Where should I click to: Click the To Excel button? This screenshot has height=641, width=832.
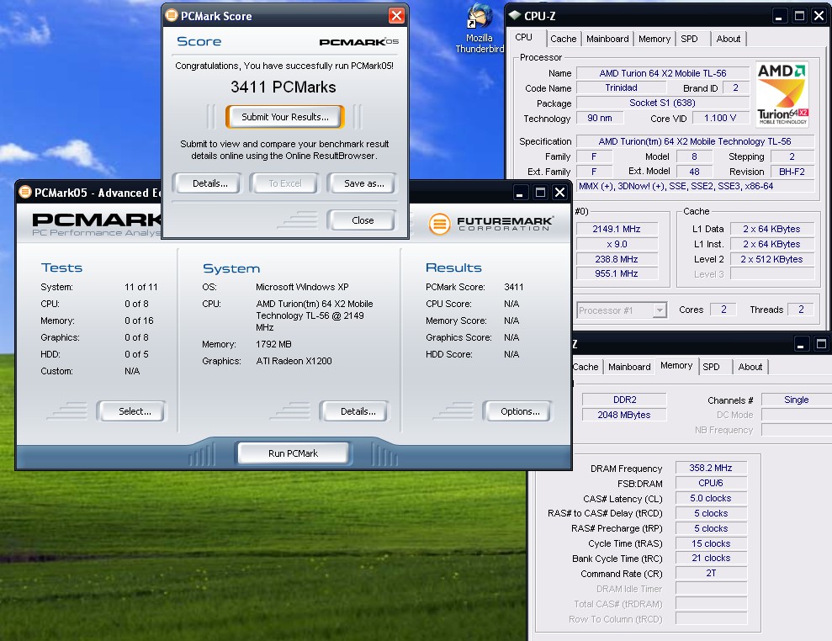point(285,183)
